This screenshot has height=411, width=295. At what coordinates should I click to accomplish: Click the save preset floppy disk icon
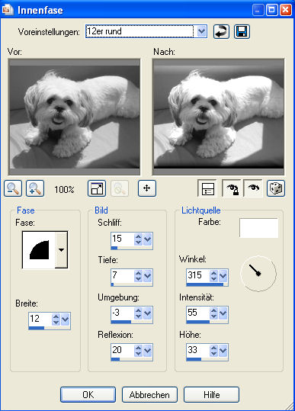point(242,32)
